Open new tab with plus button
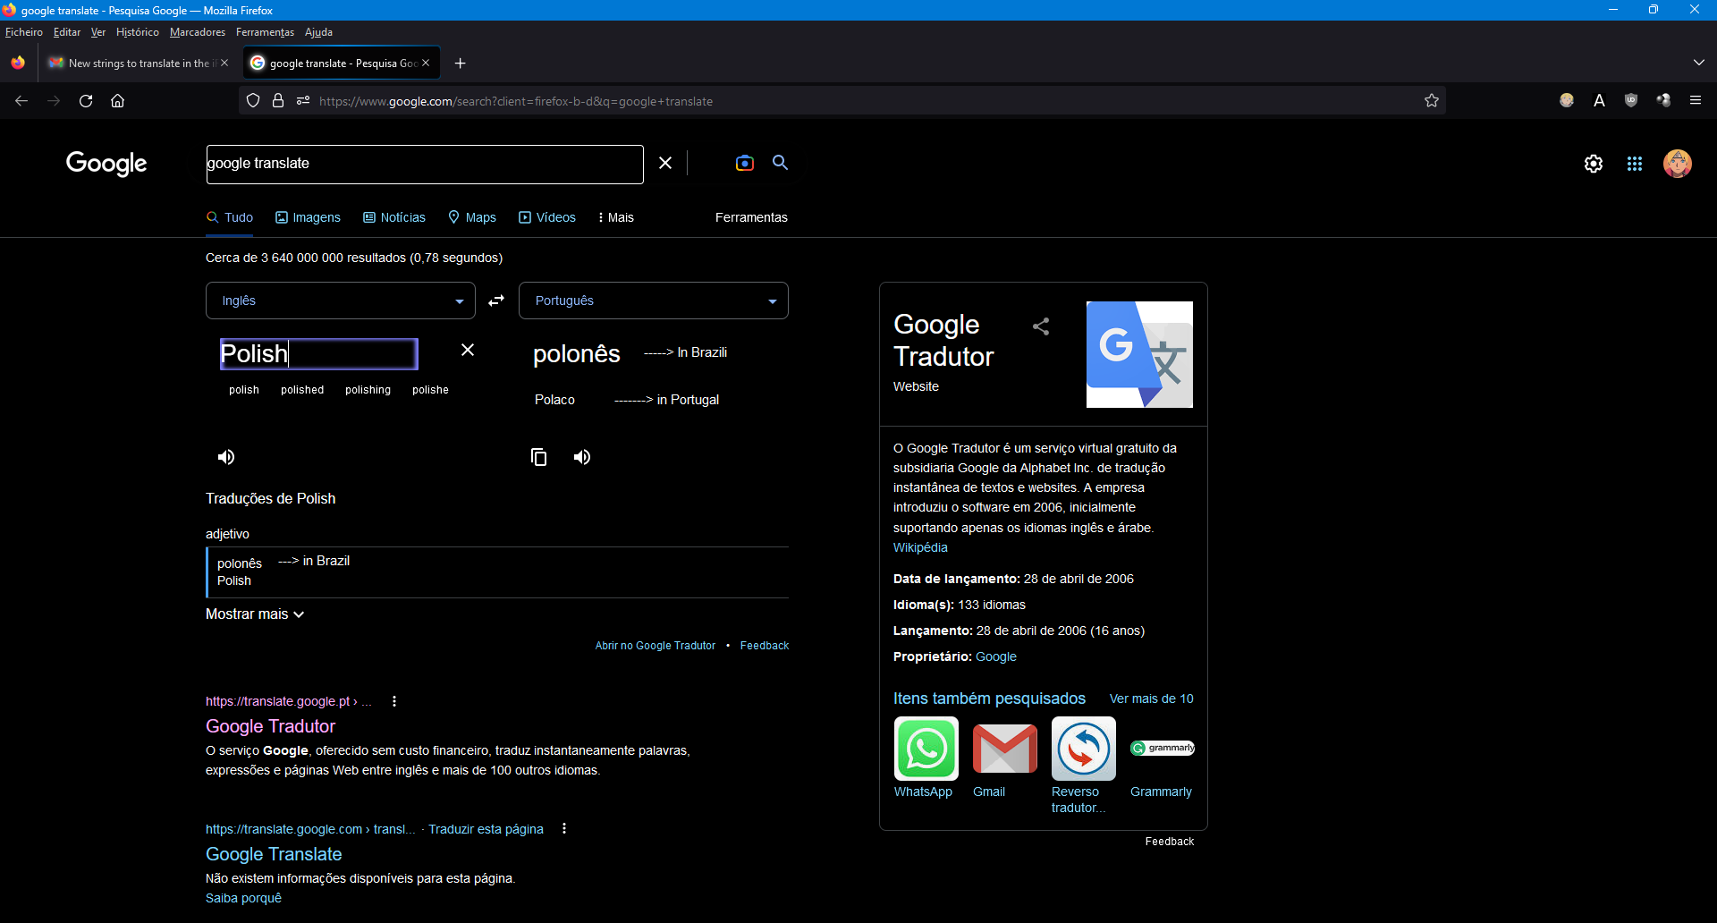 click(x=460, y=63)
